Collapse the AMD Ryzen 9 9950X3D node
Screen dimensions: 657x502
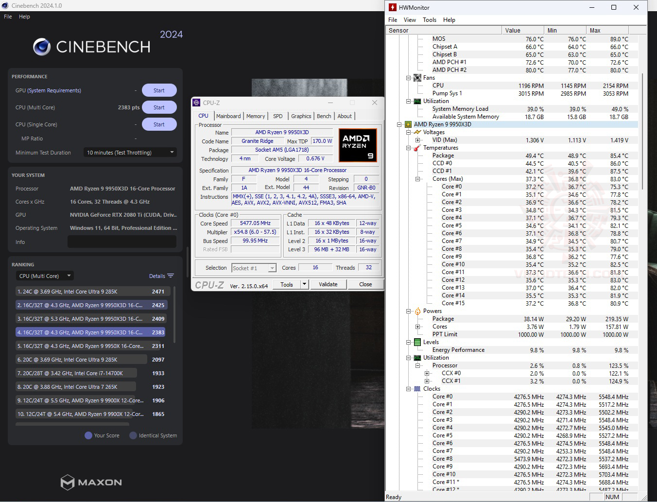pyautogui.click(x=399, y=124)
